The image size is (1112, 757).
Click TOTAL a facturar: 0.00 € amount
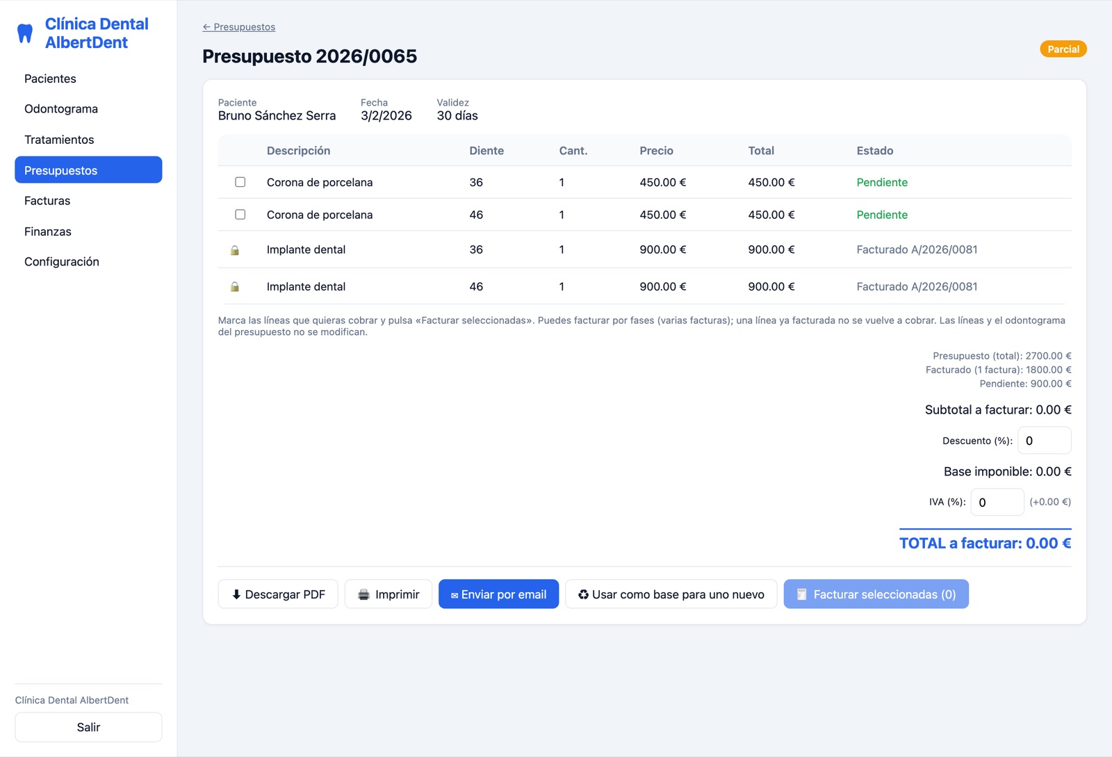(x=985, y=543)
